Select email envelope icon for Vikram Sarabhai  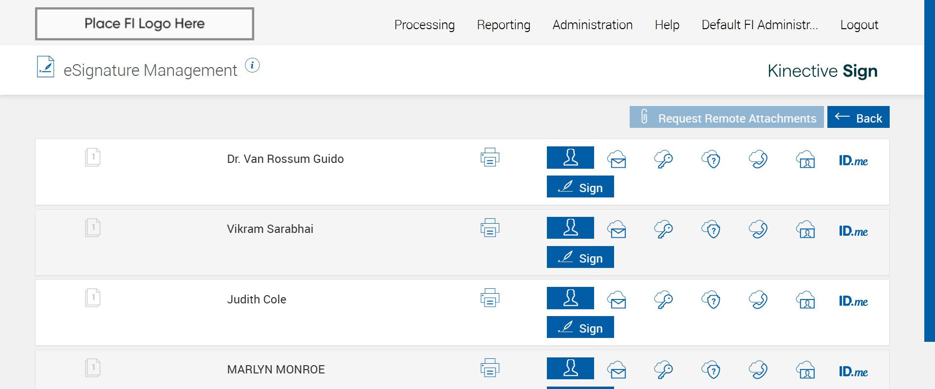tap(617, 229)
